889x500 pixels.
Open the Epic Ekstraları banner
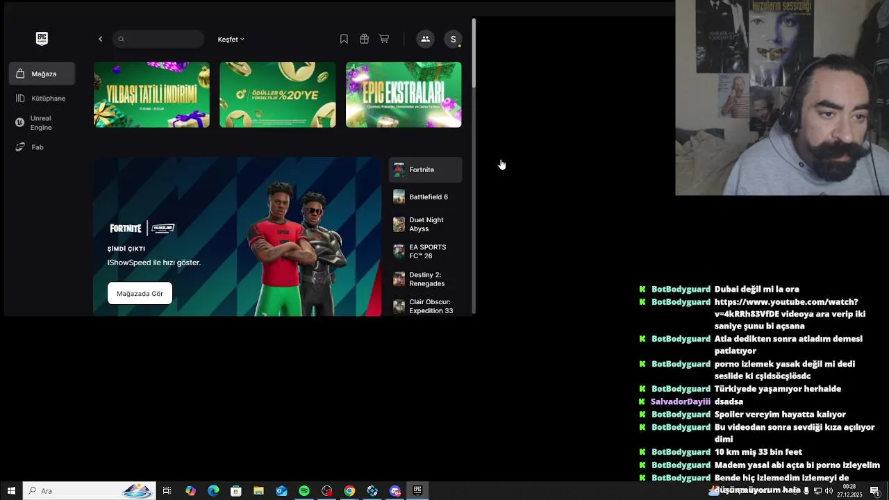[x=404, y=94]
